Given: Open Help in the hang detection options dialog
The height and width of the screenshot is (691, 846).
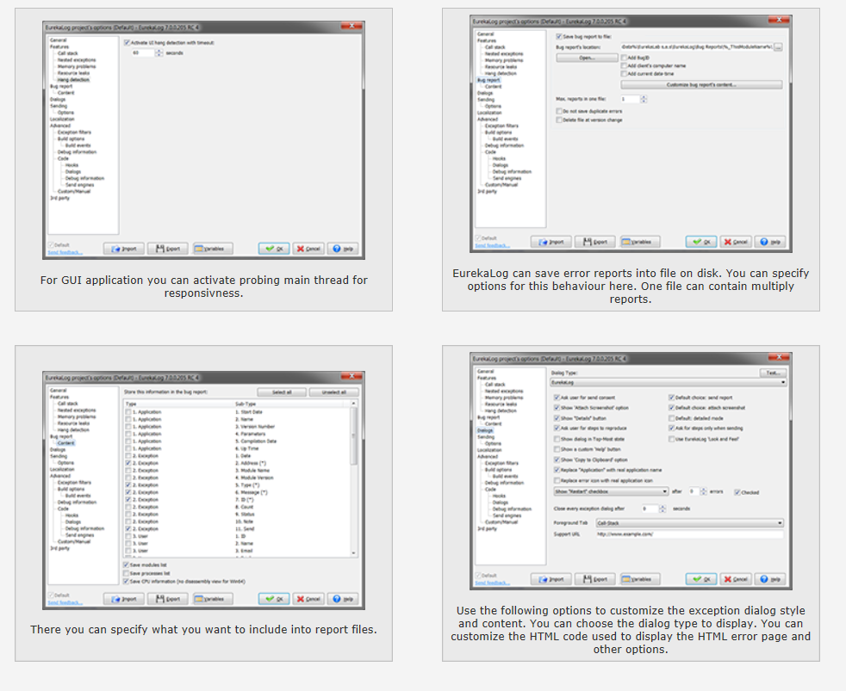Looking at the screenshot, I should pyautogui.click(x=343, y=249).
